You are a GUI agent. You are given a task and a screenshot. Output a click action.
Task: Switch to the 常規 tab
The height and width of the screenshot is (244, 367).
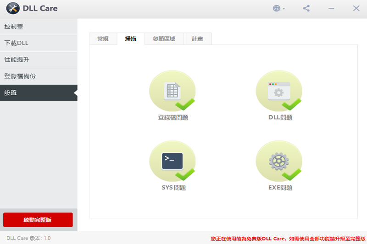pos(103,39)
